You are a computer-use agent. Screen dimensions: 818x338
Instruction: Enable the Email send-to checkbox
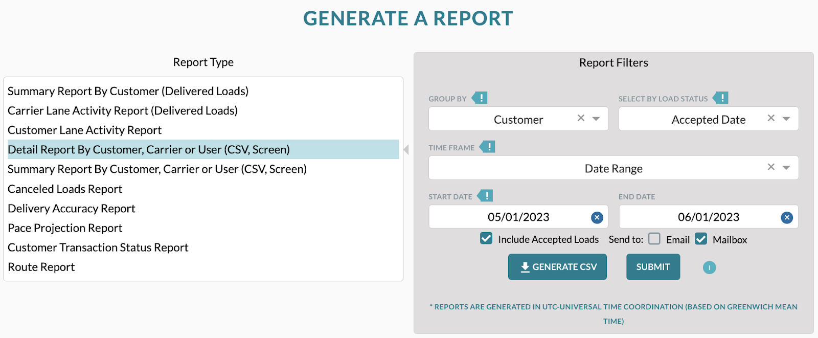coord(654,239)
